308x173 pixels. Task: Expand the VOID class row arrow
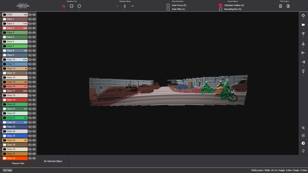[1, 15]
